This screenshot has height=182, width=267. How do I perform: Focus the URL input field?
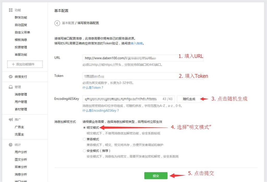coord(143,58)
